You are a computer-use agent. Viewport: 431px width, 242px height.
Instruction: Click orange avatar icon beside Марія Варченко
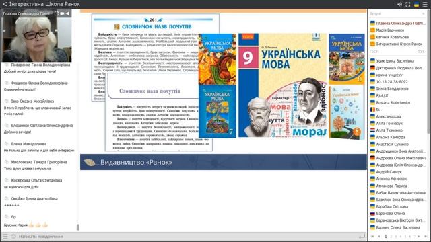(x=372, y=30)
